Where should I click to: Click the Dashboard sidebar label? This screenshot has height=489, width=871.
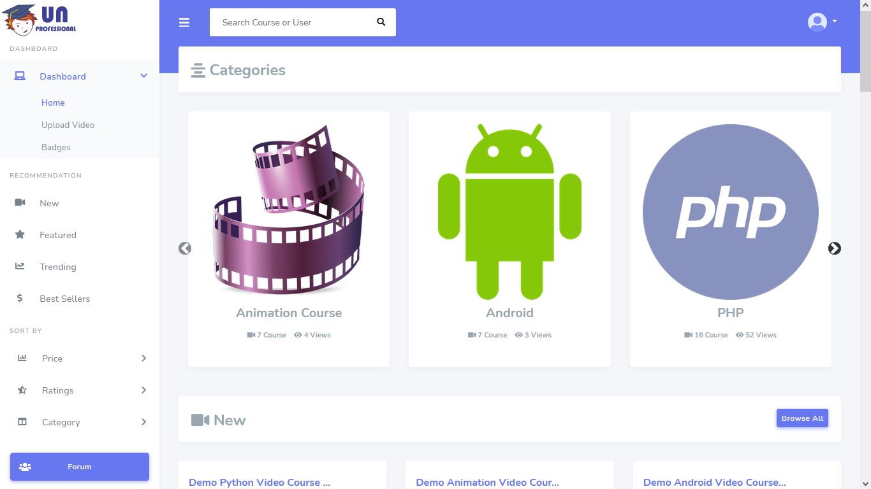point(62,76)
